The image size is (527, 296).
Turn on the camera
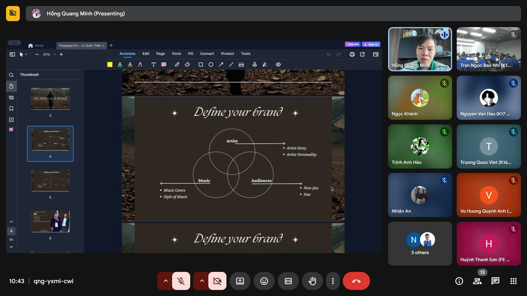pyautogui.click(x=217, y=281)
